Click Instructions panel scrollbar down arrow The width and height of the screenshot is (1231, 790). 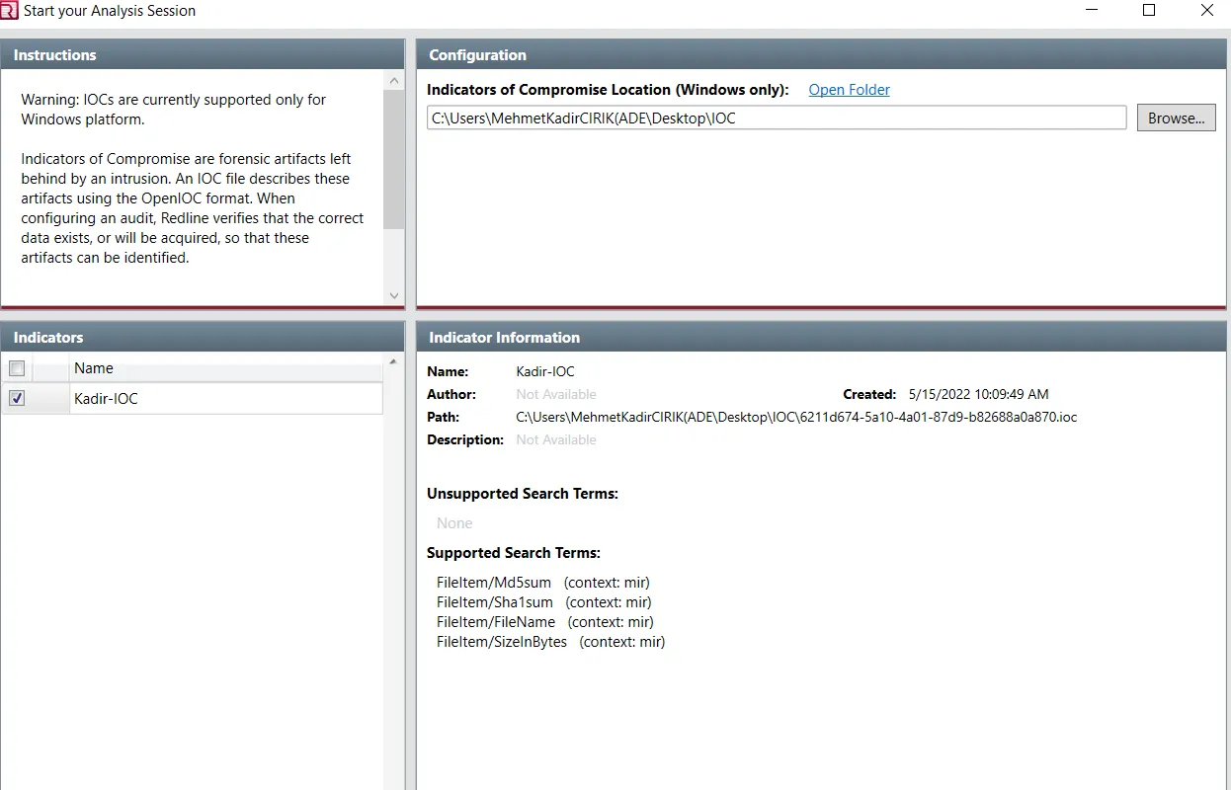394,295
